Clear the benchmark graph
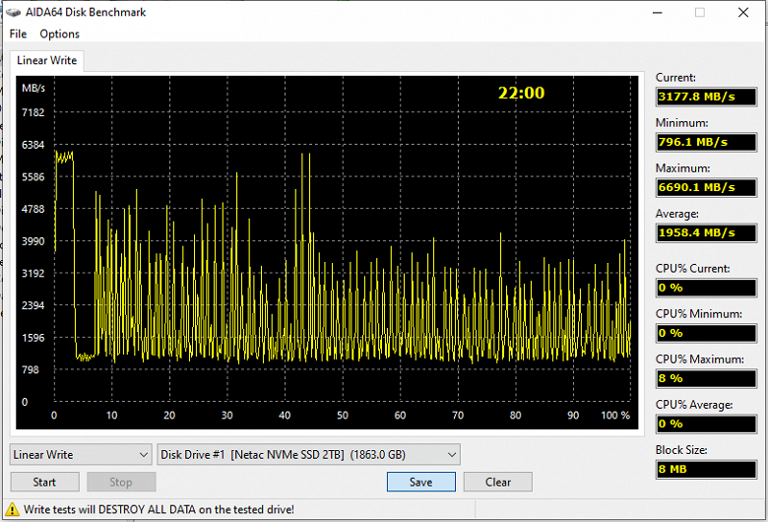 click(x=498, y=482)
